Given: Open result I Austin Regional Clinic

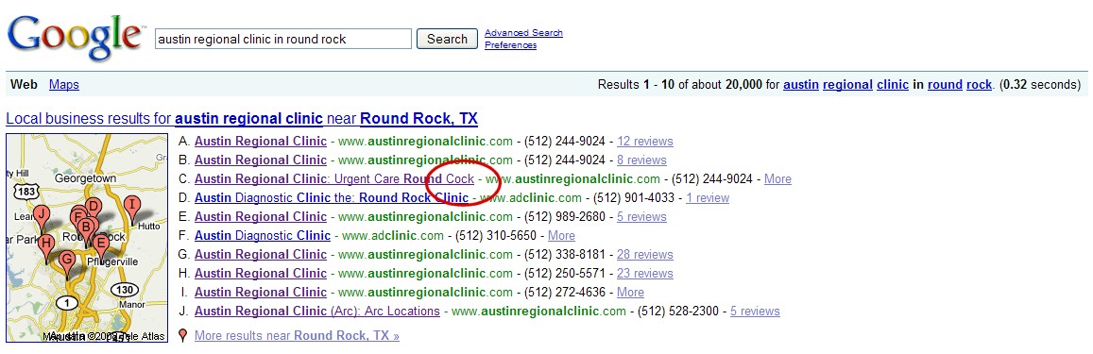Looking at the screenshot, I should tap(261, 292).
